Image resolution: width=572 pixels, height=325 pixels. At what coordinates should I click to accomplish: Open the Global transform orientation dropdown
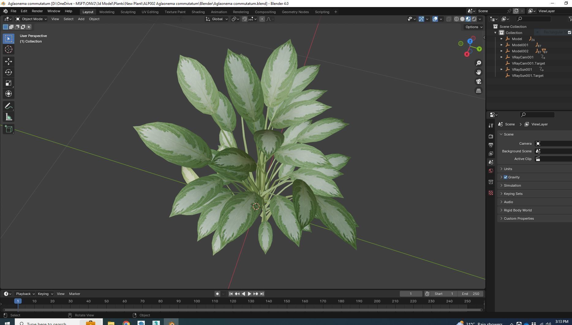click(216, 19)
